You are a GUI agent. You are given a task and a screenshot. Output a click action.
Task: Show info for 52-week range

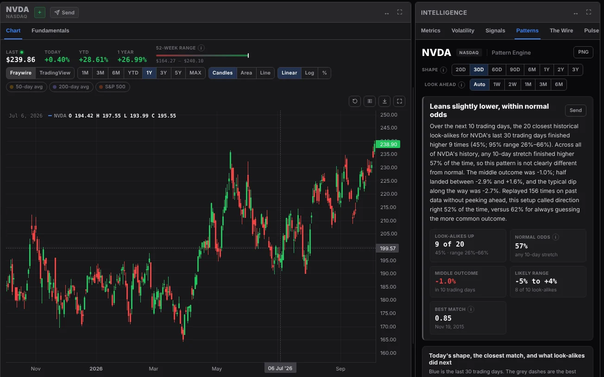[x=201, y=48]
